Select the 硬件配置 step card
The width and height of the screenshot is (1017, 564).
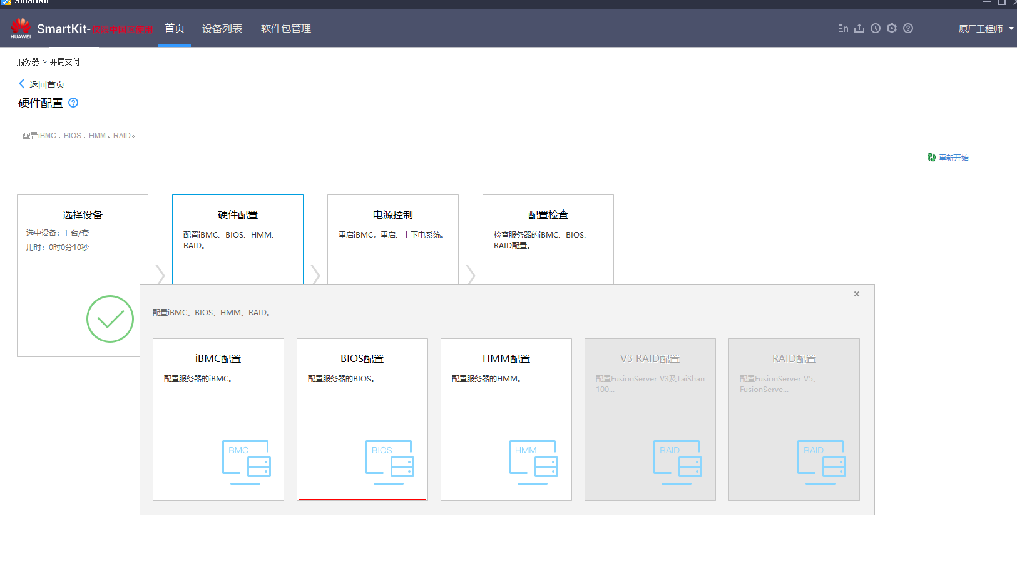pyautogui.click(x=238, y=239)
